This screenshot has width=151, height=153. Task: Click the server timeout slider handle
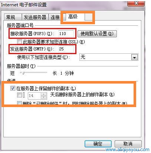[x=22, y=73]
